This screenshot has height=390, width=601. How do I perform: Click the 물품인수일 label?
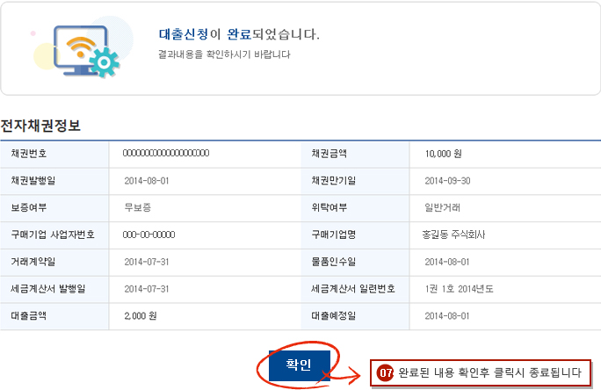[334, 262]
